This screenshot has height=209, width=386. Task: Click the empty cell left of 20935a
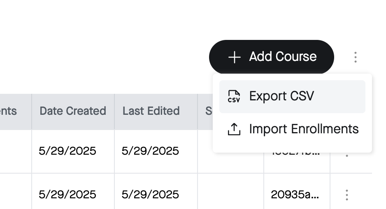230,192
